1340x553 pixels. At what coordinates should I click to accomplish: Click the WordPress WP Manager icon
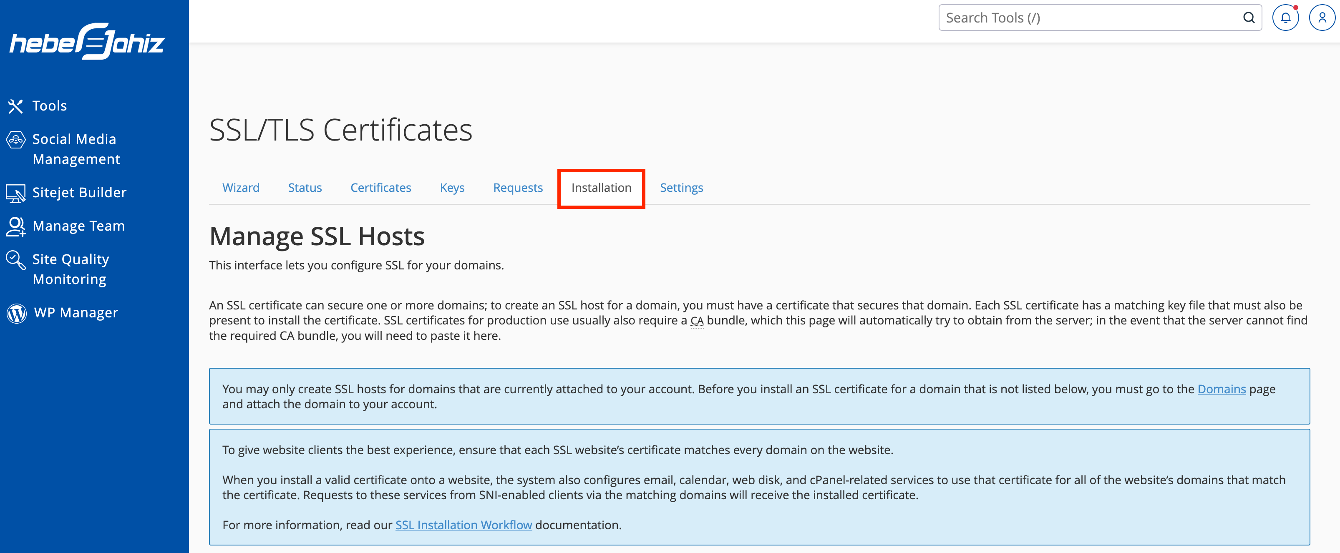point(17,313)
